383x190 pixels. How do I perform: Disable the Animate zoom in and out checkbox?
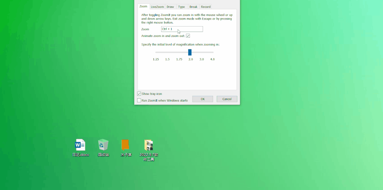[x=188, y=36]
